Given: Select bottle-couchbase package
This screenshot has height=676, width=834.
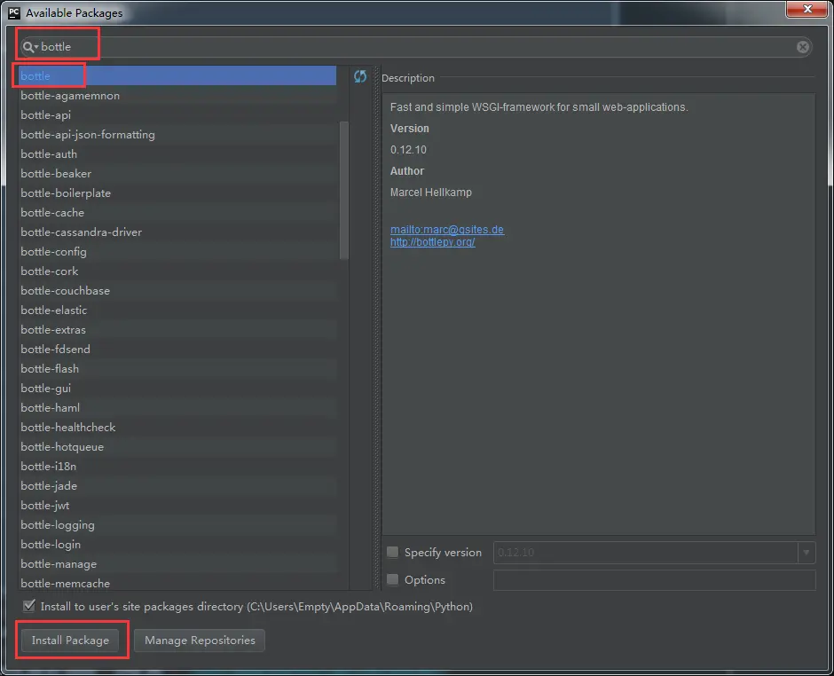Looking at the screenshot, I should pyautogui.click(x=177, y=290).
